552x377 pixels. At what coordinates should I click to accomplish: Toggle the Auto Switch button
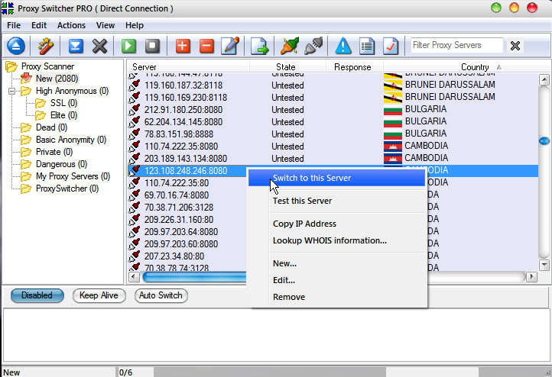[x=161, y=295]
